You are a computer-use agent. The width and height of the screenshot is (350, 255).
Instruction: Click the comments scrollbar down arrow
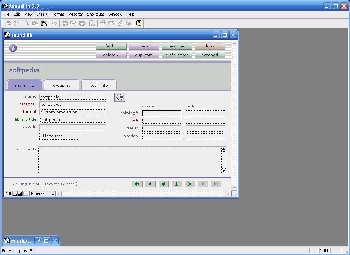pos(223,171)
